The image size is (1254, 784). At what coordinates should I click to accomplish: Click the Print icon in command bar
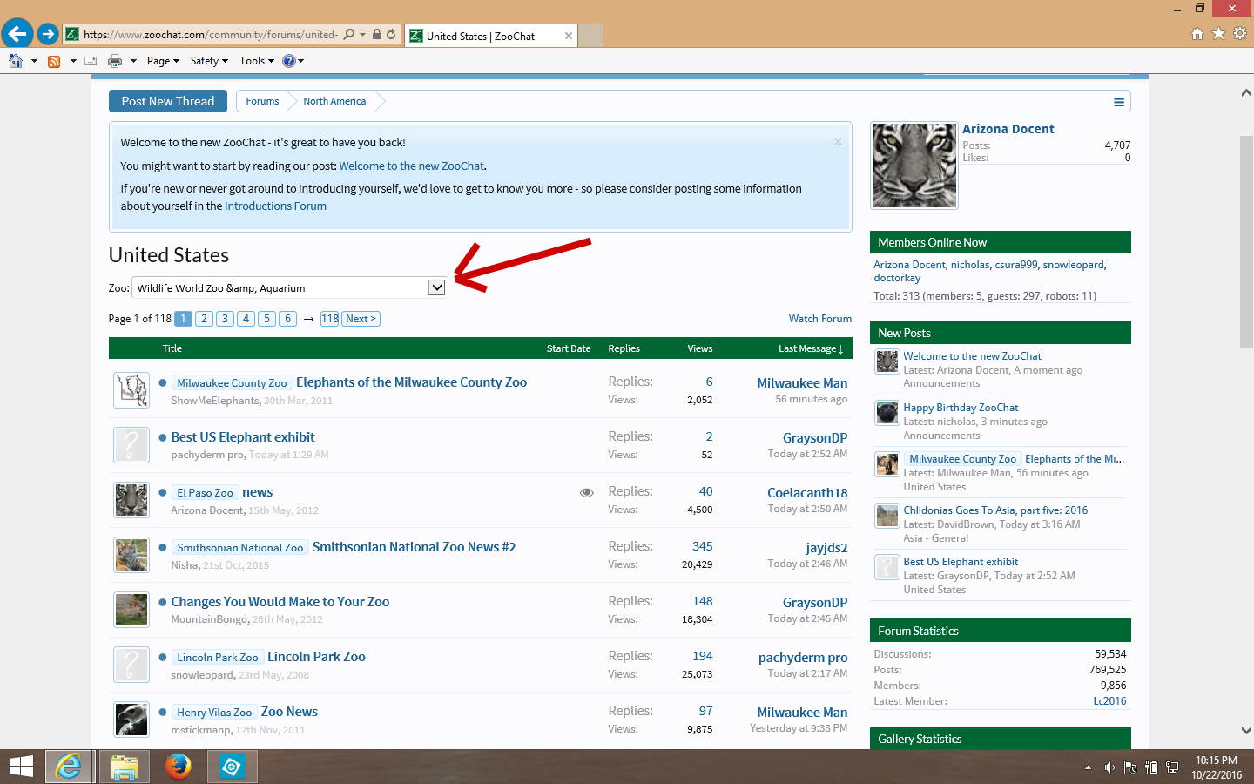tap(115, 61)
